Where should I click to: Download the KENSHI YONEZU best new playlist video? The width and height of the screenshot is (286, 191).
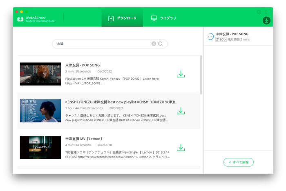(181, 111)
